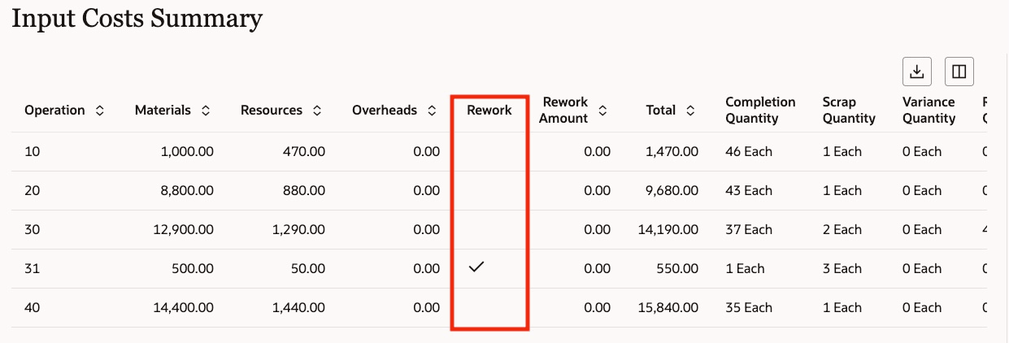Sort by Resources column arrows

317,111
